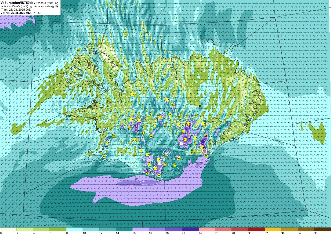Click the 24 tick label on color scale
Viewport: 331px width, 235px height.
200,233
